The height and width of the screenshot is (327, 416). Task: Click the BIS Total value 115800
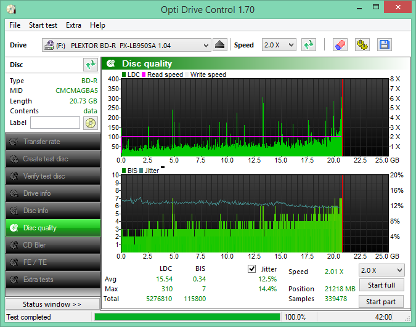click(195, 299)
